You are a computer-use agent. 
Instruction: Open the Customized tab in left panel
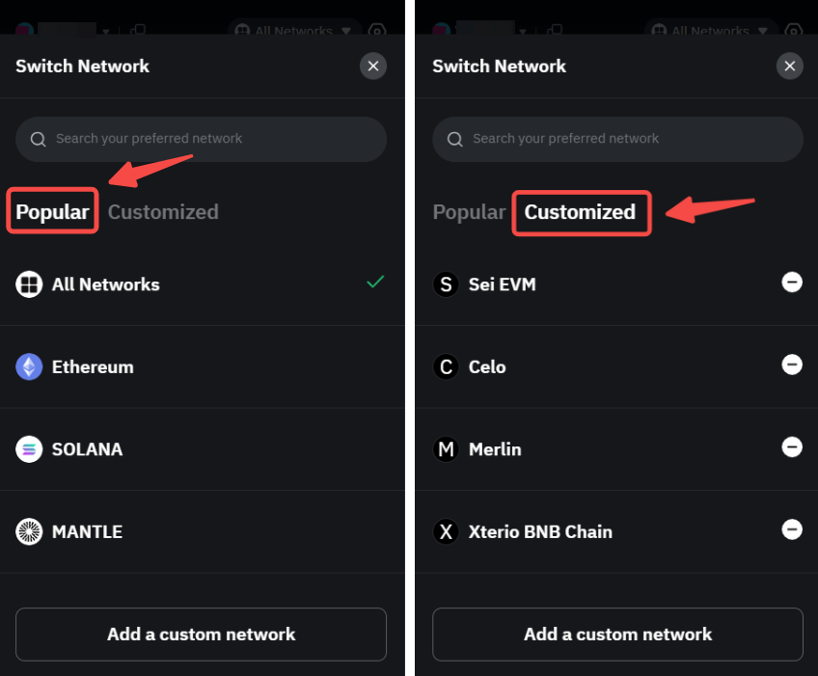pos(163,212)
